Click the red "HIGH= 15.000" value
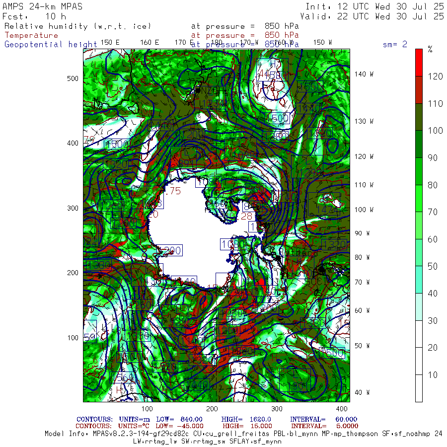The width and height of the screenshot is (447, 447). pyautogui.click(x=247, y=426)
